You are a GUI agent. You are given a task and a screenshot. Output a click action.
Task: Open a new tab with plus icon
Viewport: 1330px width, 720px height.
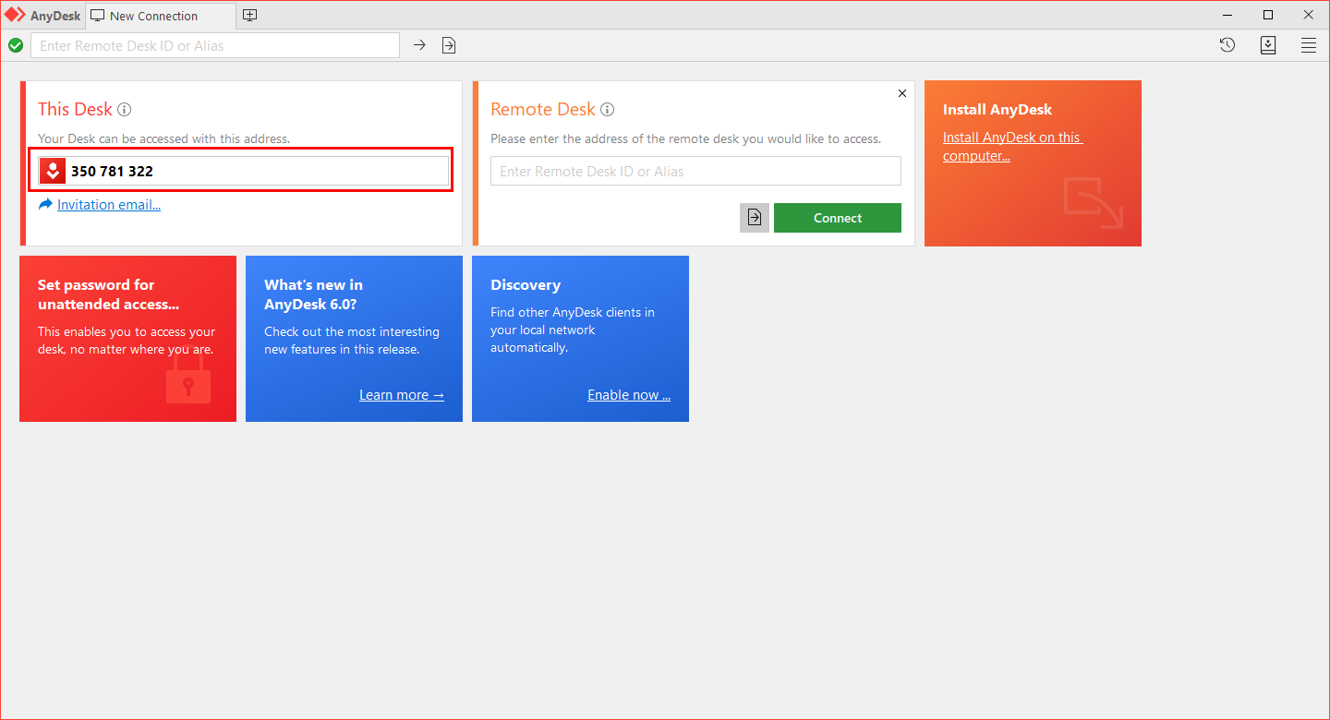point(249,16)
